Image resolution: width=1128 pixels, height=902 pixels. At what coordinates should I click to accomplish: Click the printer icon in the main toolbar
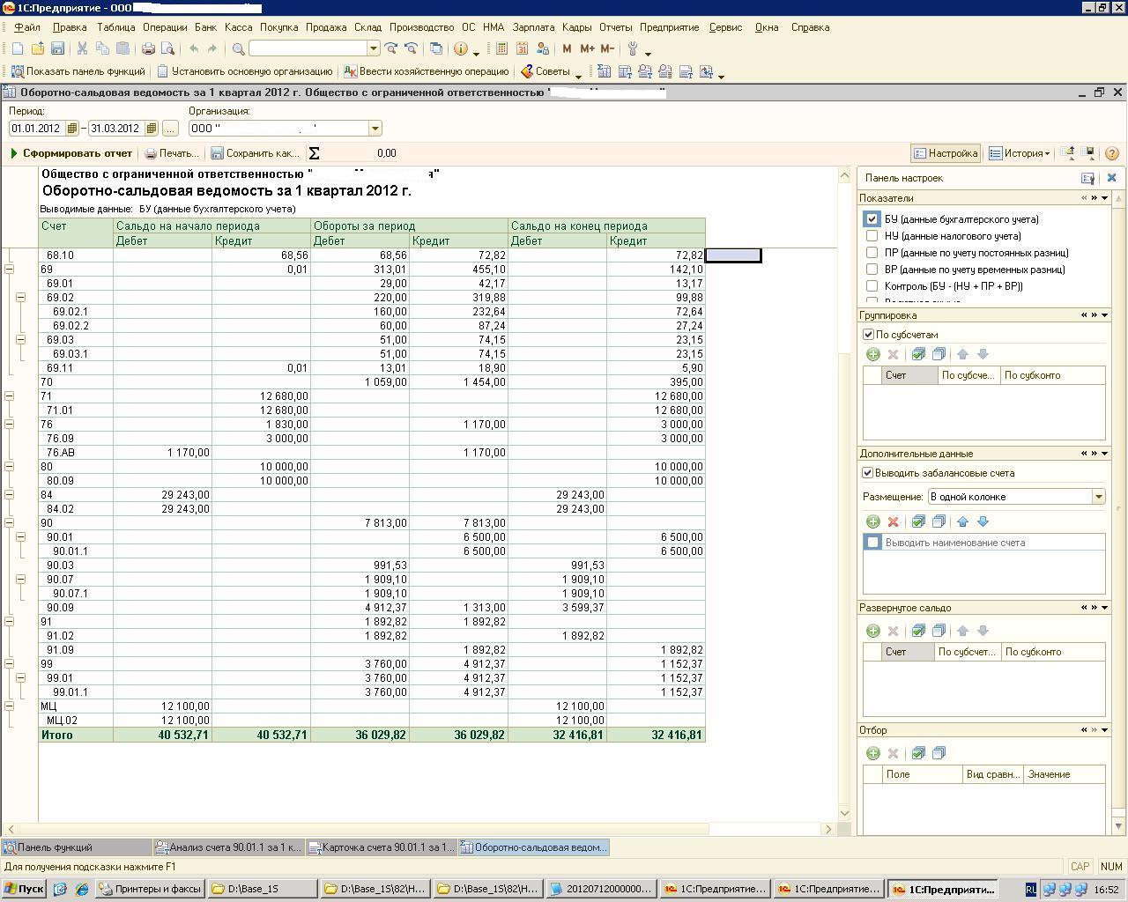(x=148, y=49)
